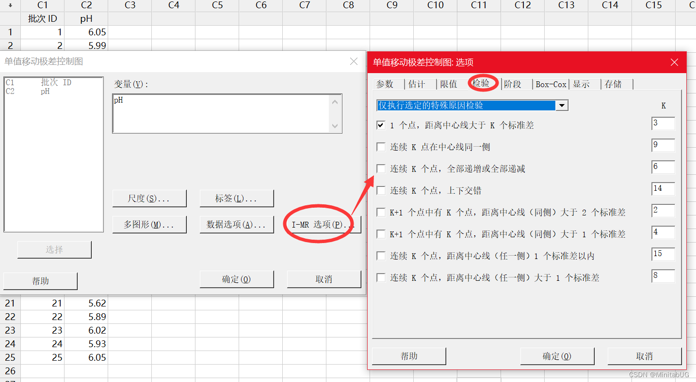
Task: Click the K field with value 4
Action: [663, 232]
